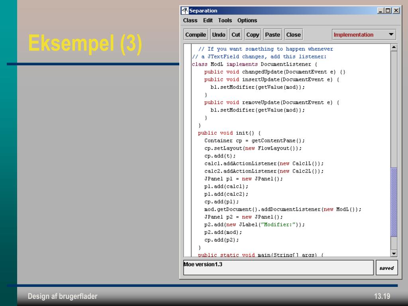Click the 'cp.add(p1);' line
This screenshot has height=306, width=408.
click(222, 202)
